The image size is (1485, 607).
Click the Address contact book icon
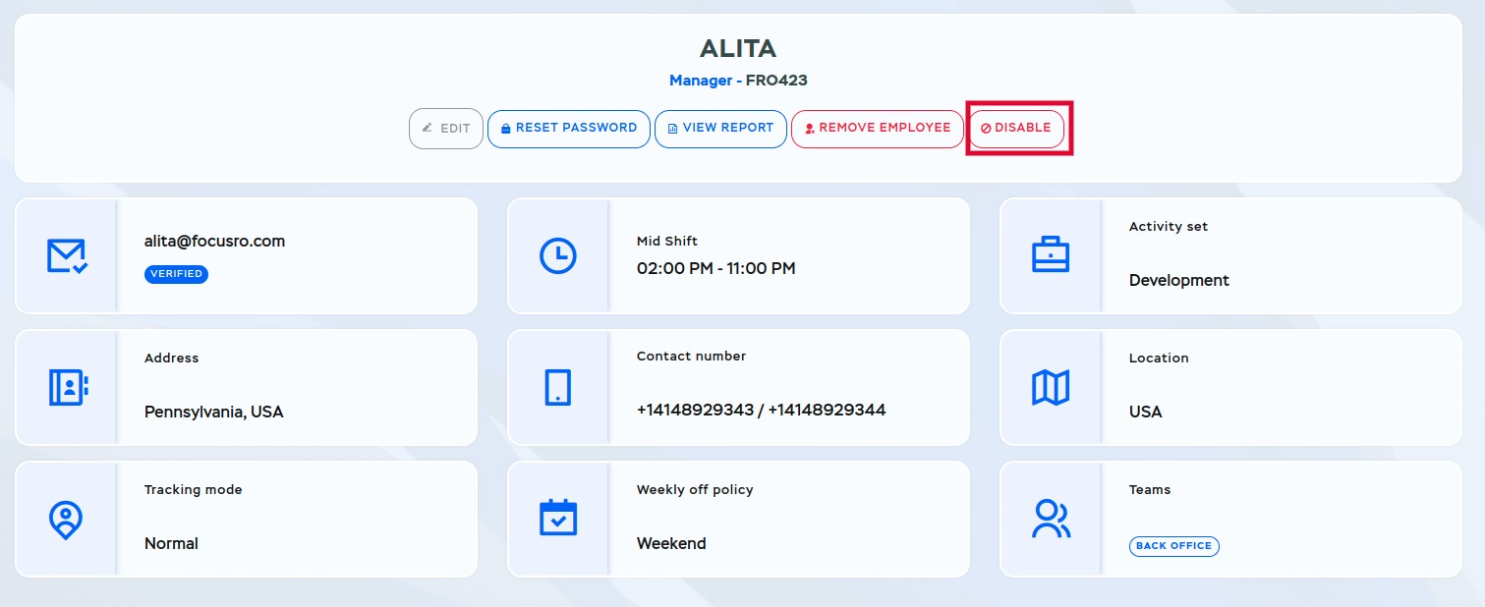click(68, 387)
